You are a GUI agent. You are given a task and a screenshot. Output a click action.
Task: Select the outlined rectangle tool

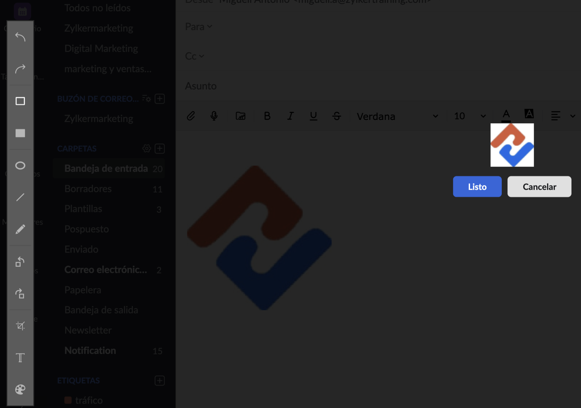tap(20, 101)
